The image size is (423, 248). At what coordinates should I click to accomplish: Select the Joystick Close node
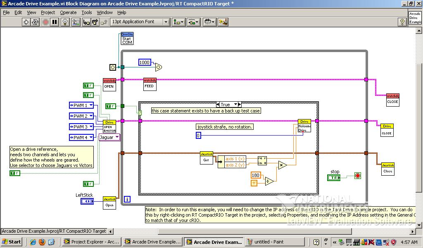pos(388,169)
